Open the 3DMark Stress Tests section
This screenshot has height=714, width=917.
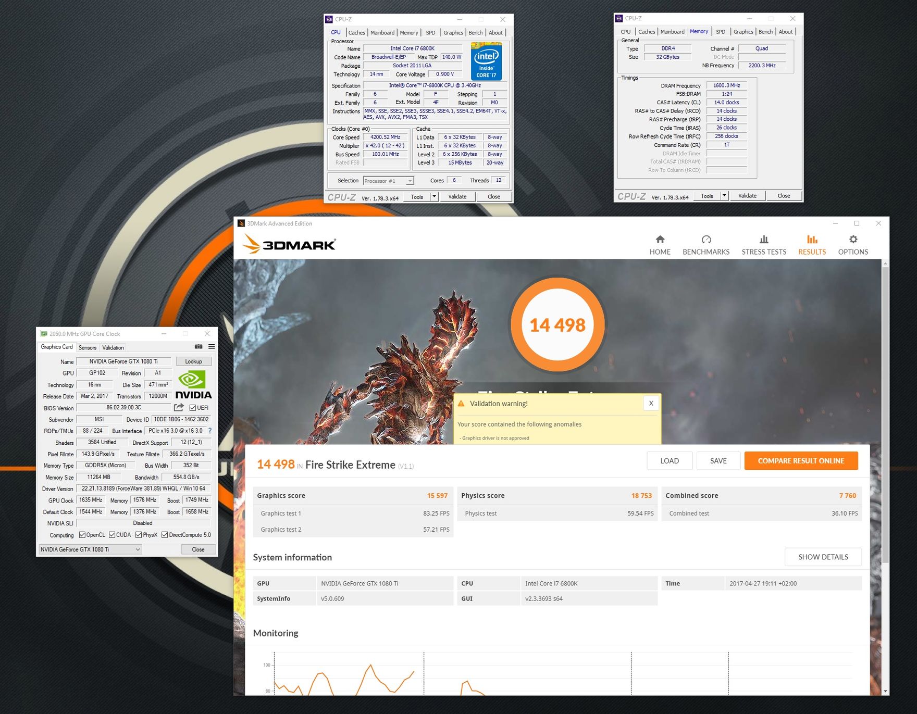click(x=764, y=245)
